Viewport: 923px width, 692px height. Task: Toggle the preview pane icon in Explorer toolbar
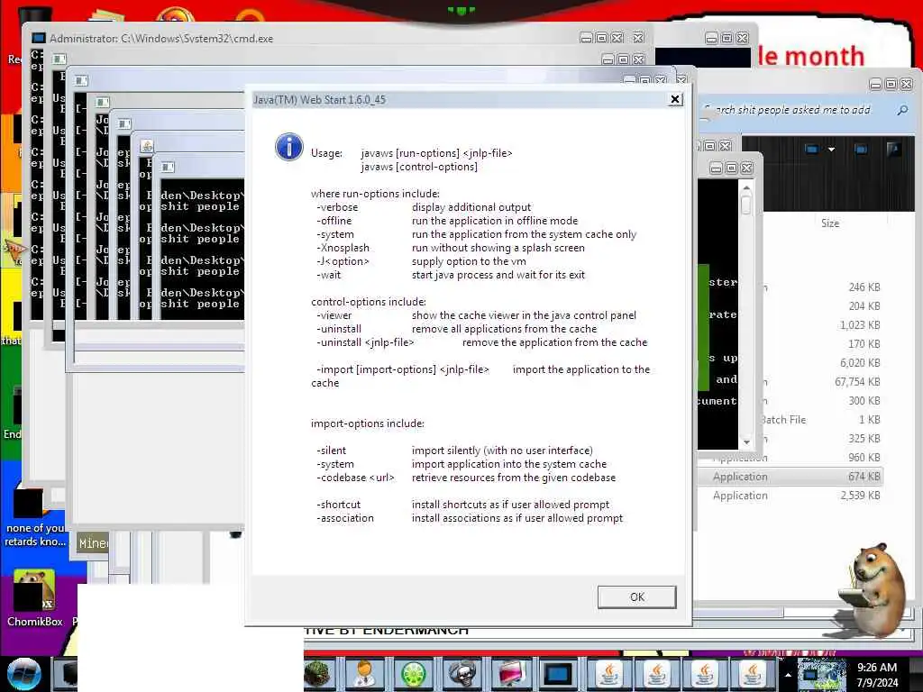tap(861, 150)
